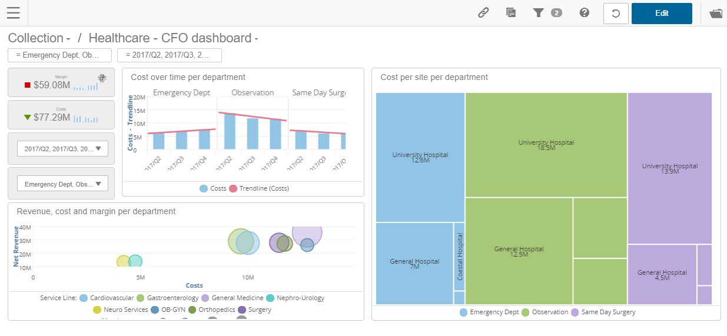Click the Edit button
The height and width of the screenshot is (336, 727).
pyautogui.click(x=662, y=14)
